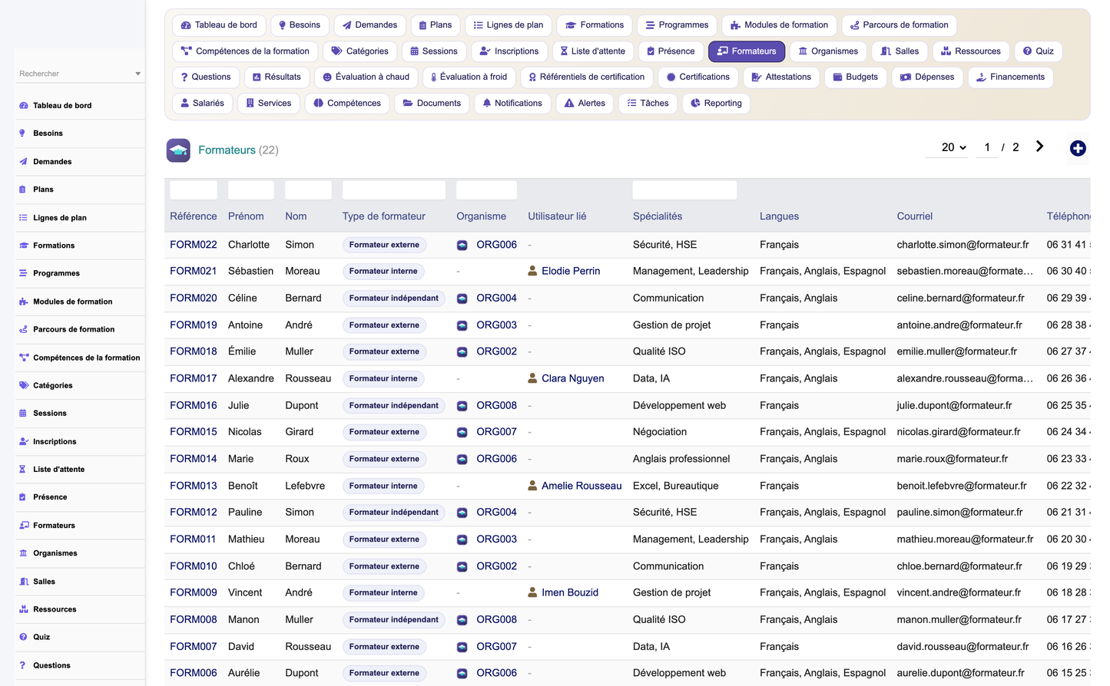Image resolution: width=1110 pixels, height=686 pixels.
Task: Click the Liste d'attente hourglass icon in sidebar
Action: (22, 470)
